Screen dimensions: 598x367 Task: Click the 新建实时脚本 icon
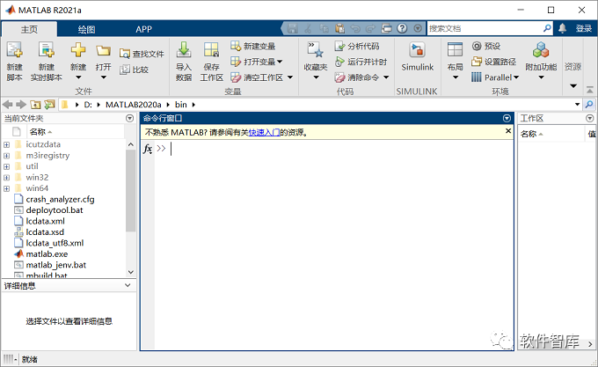46,50
